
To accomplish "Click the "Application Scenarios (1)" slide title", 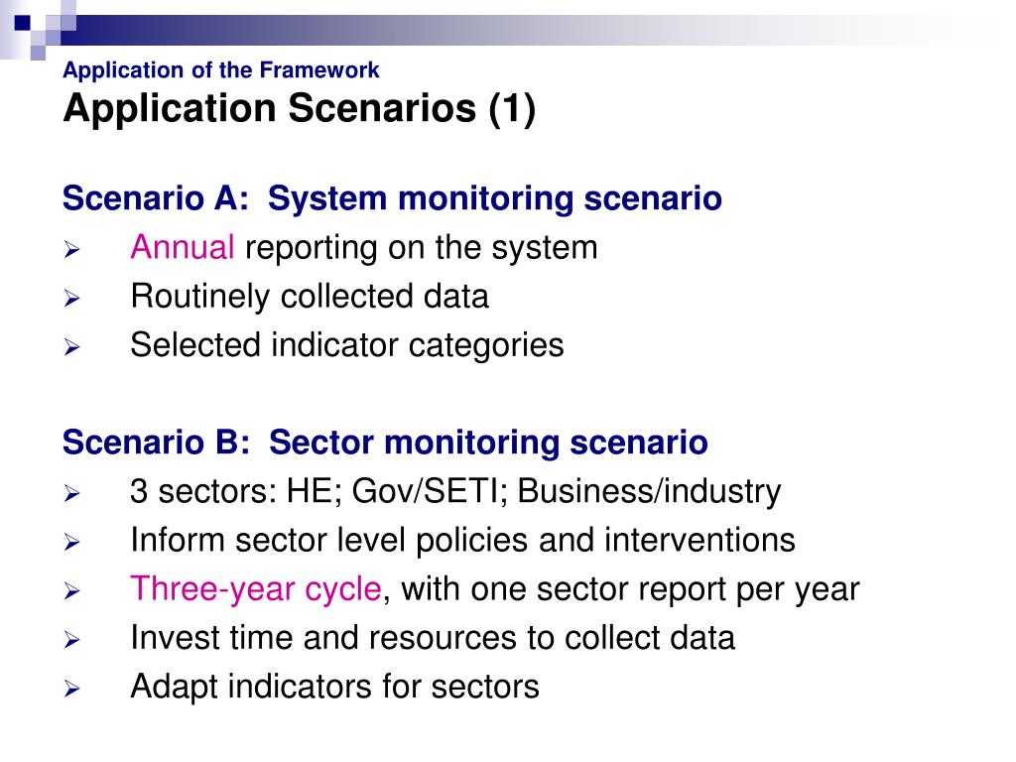I will [x=299, y=109].
